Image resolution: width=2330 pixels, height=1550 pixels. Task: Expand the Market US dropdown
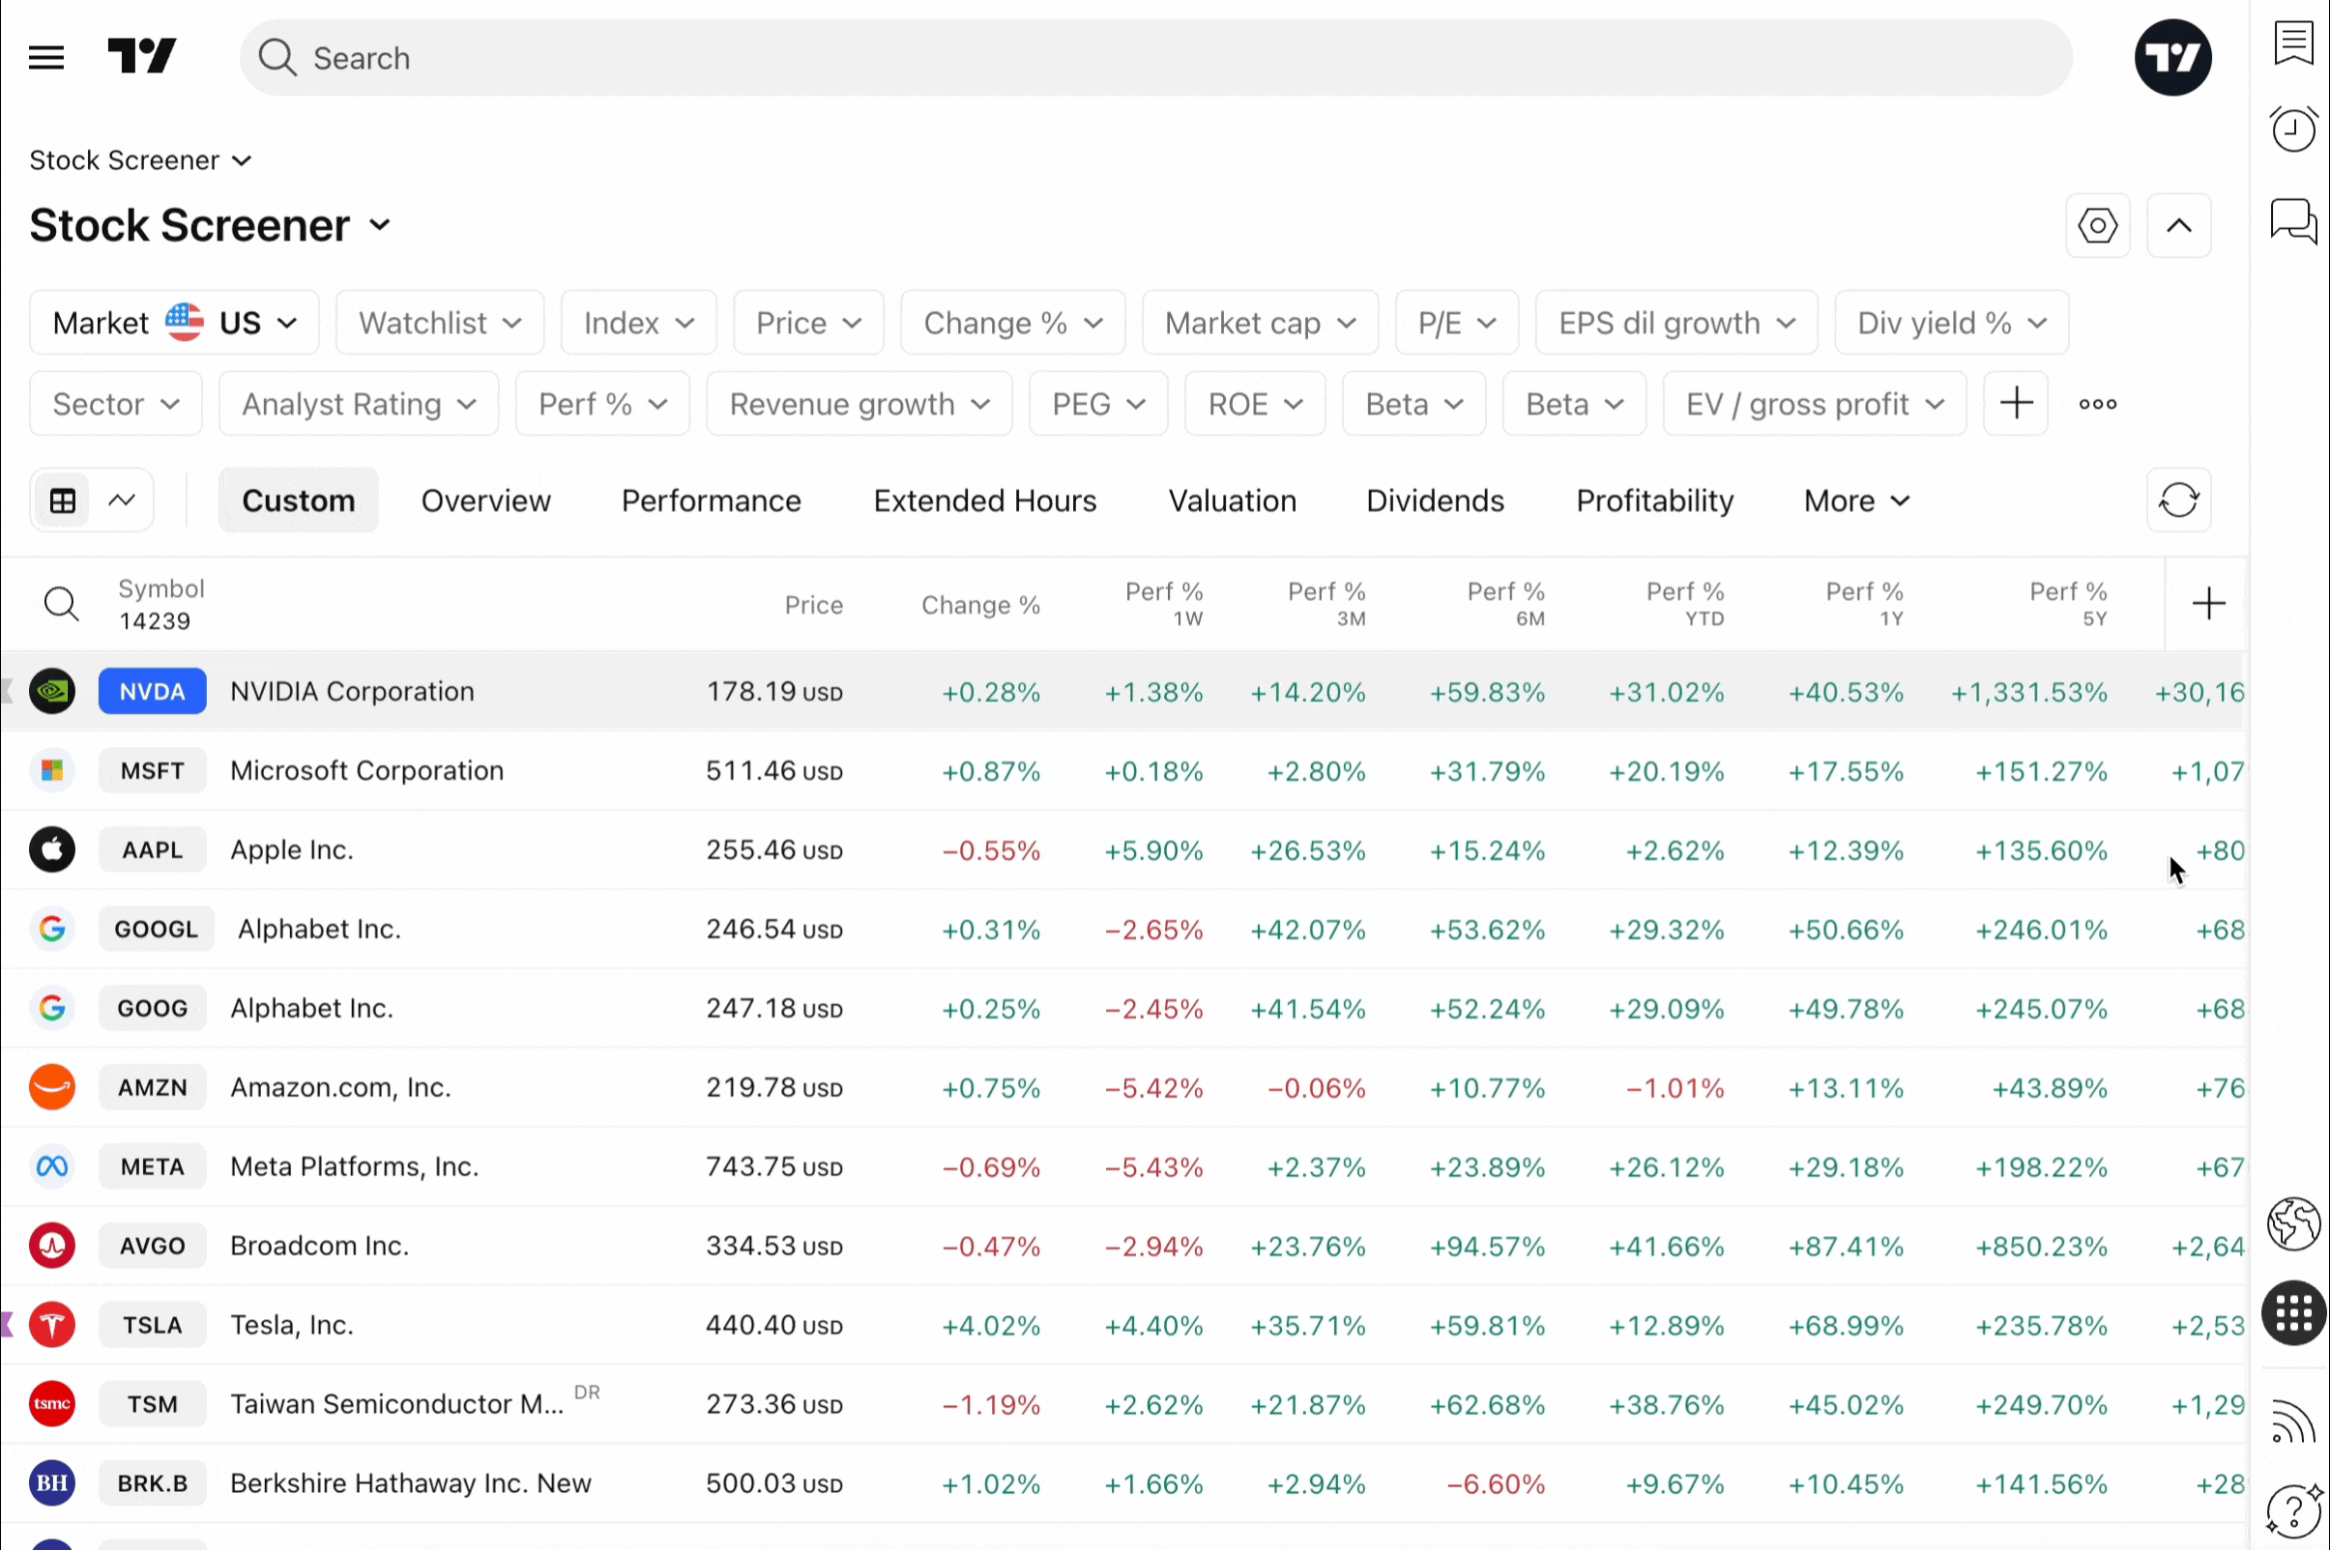174,322
